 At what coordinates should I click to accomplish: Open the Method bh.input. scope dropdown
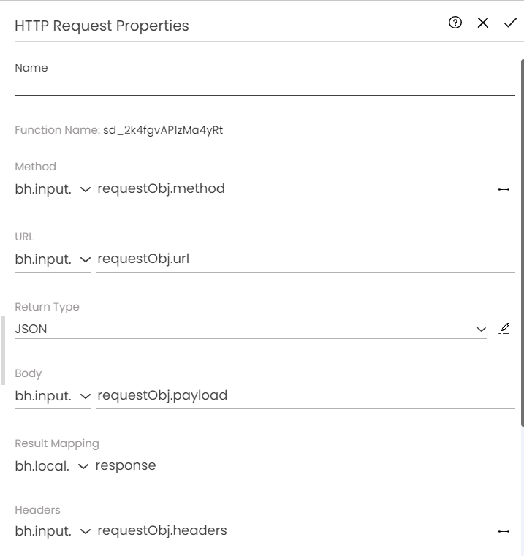tap(53, 189)
